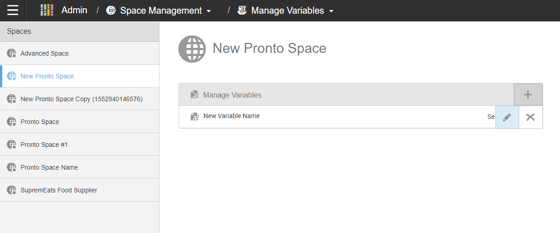Viewport: 560px width, 233px height.
Task: Select the New Pronto Space sidebar item
Action: point(47,76)
